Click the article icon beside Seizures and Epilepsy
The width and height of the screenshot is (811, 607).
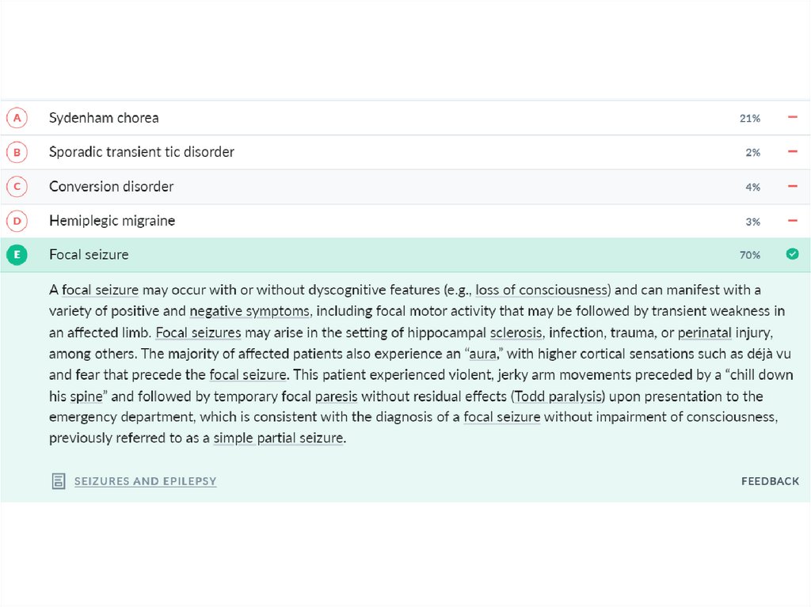(x=59, y=481)
